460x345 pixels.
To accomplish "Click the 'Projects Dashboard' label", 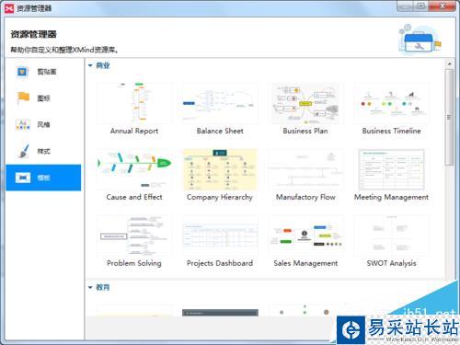I will (220, 263).
